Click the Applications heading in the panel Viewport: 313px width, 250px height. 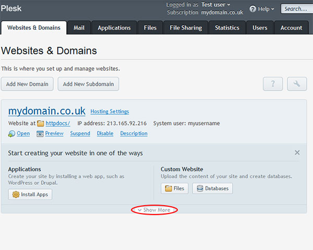coord(25,169)
